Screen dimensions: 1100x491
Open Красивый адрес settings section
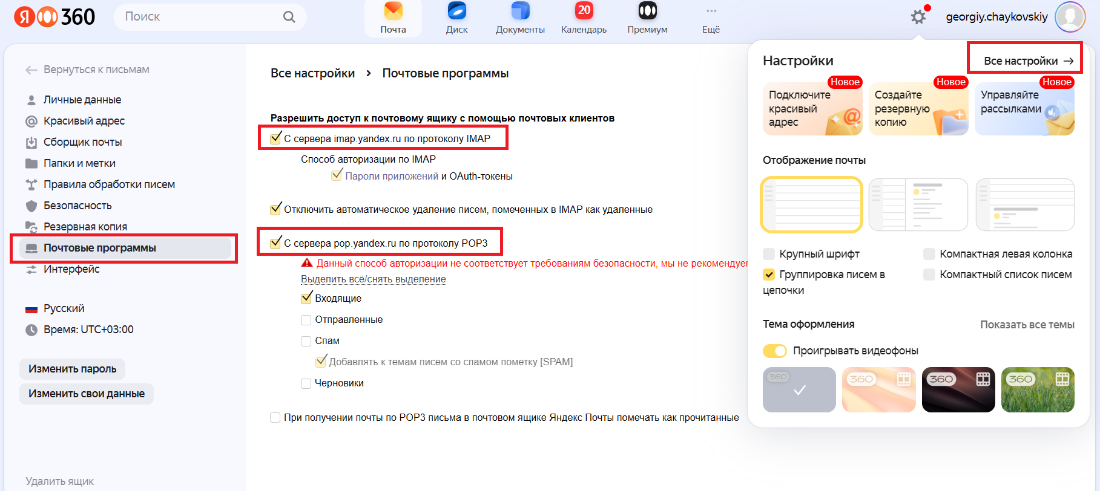pos(84,121)
